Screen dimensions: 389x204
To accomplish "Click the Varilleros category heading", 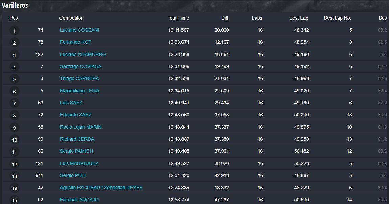I will click(x=15, y=5).
